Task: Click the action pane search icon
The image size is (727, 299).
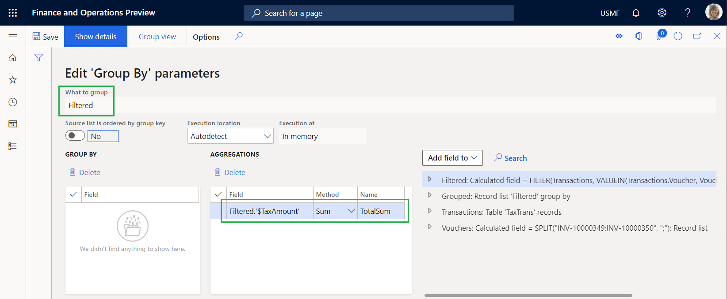Action: click(x=239, y=36)
